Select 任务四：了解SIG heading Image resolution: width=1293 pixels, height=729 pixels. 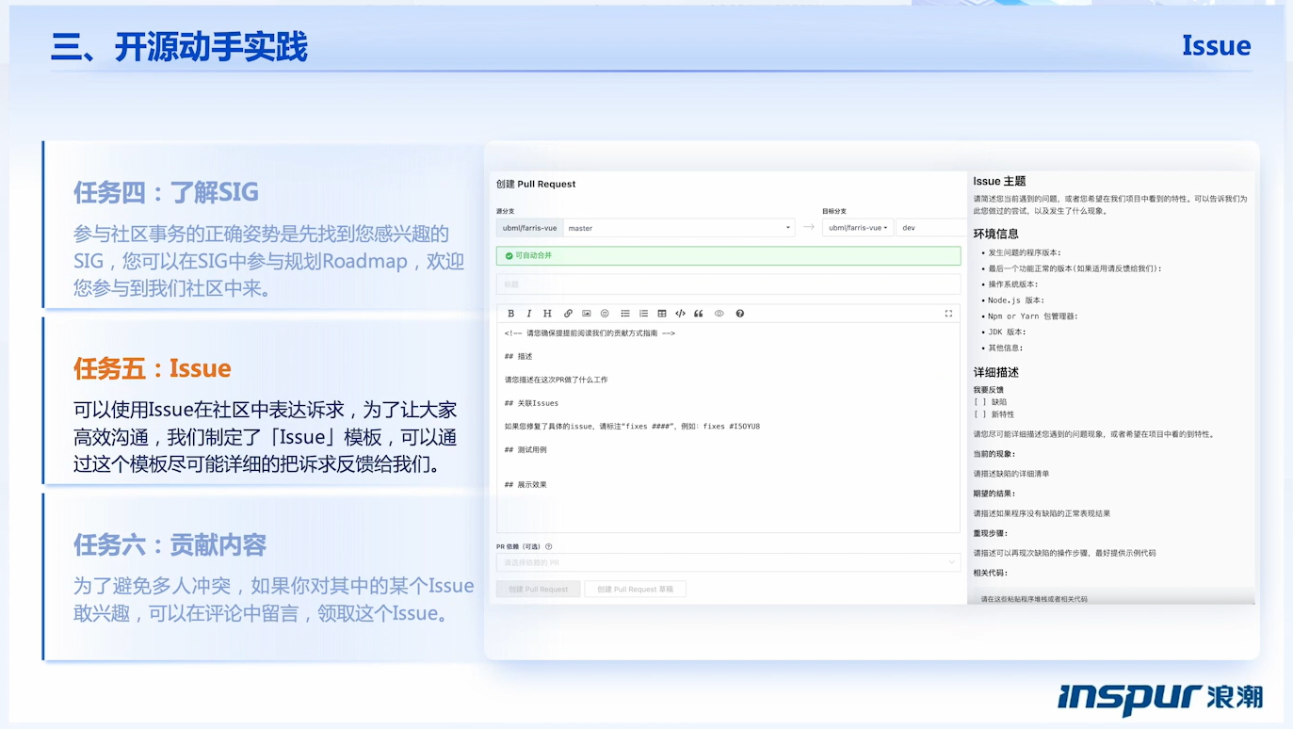(x=167, y=192)
